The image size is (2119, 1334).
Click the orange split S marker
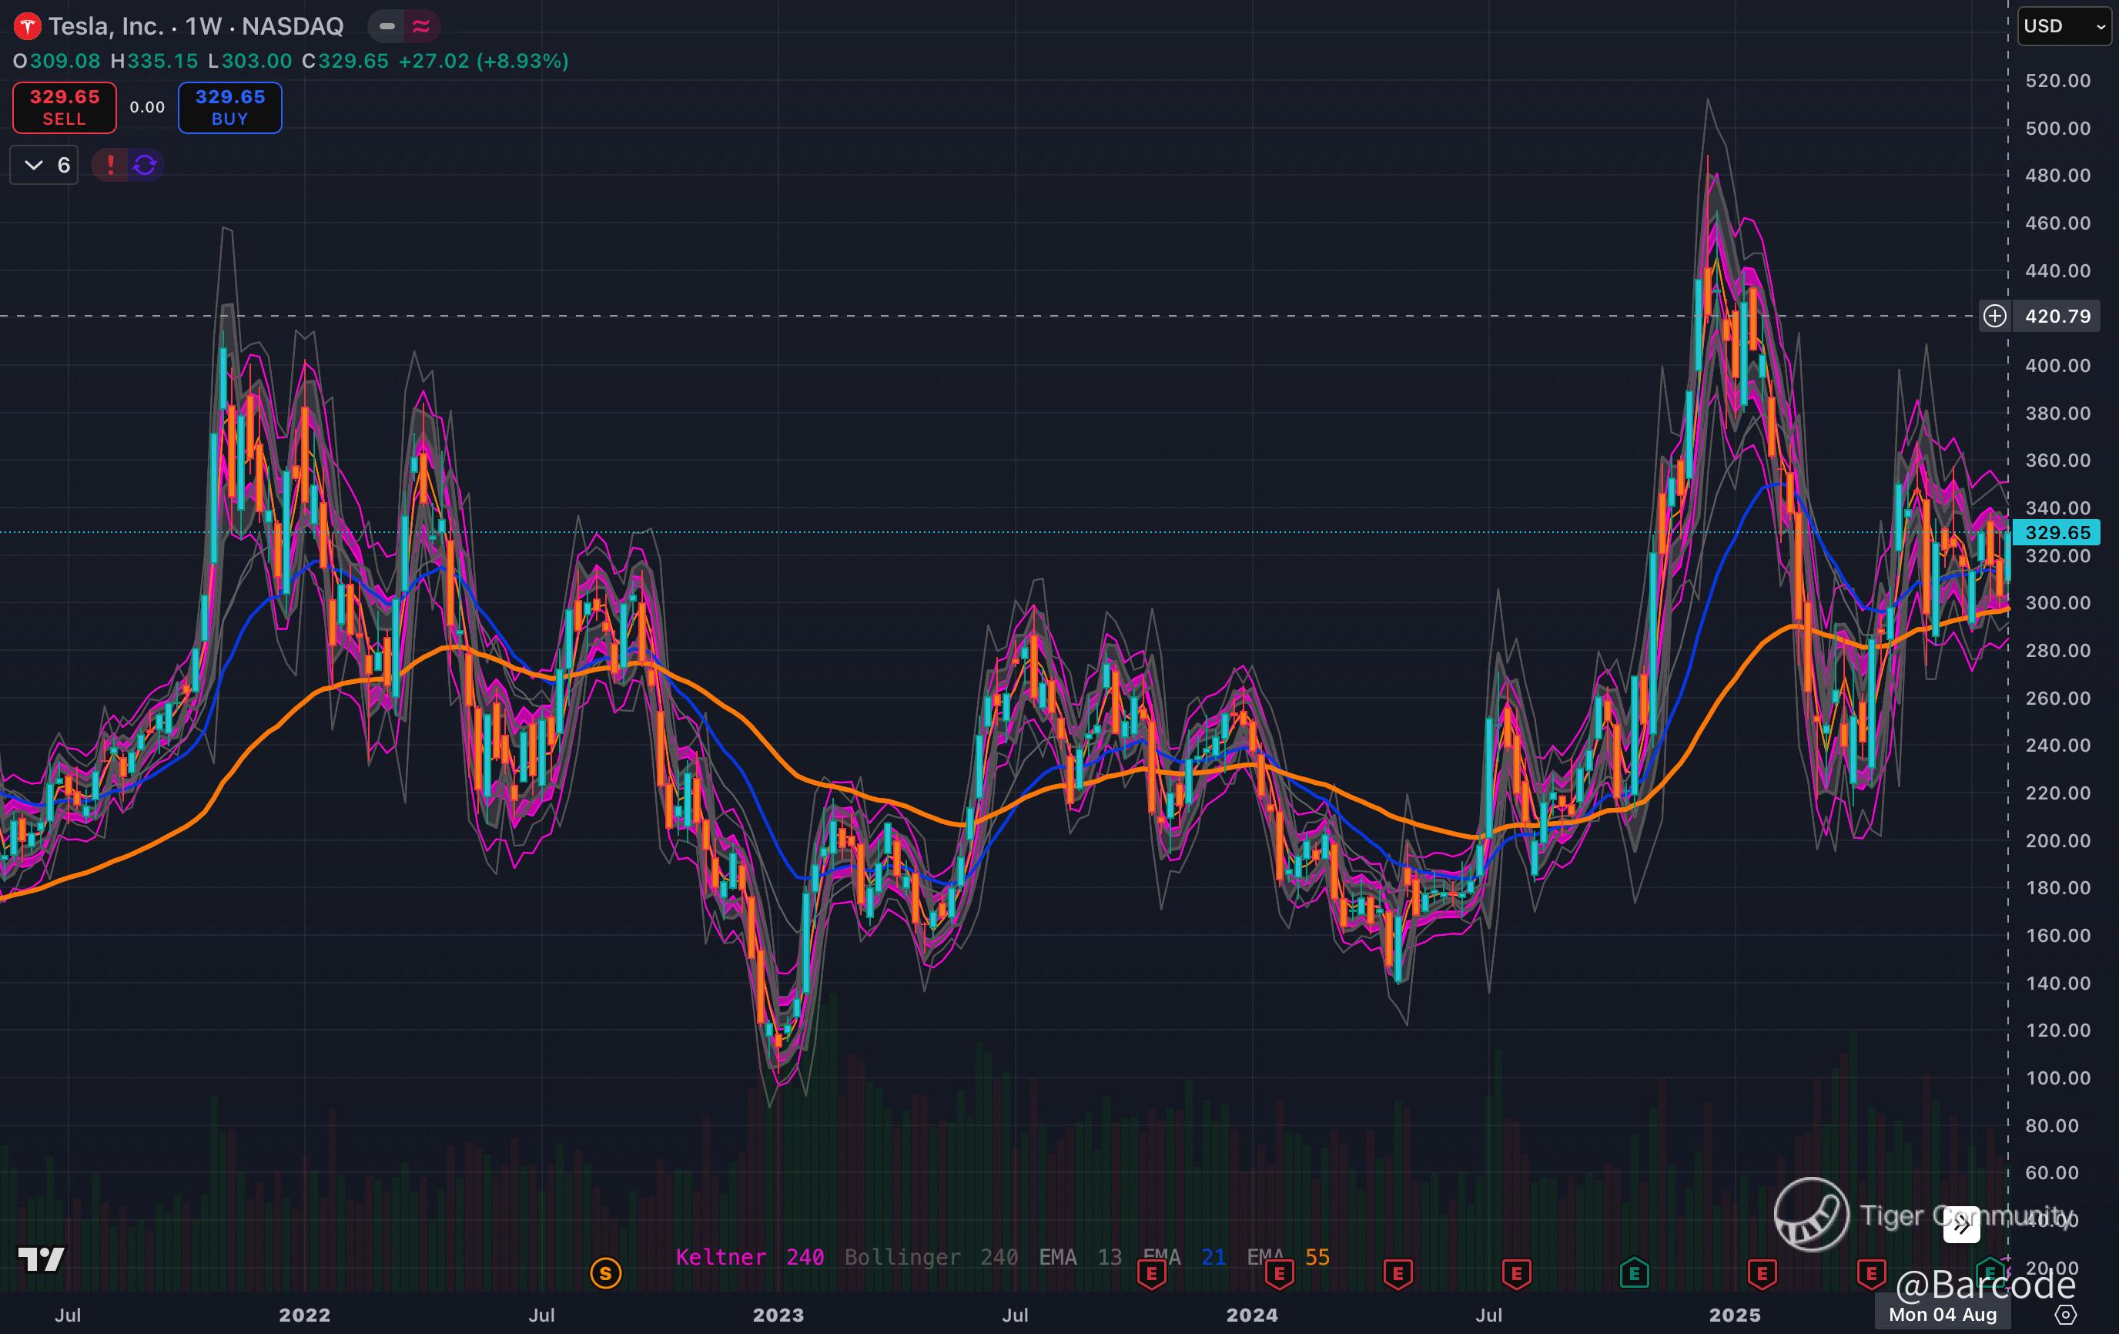click(x=605, y=1272)
